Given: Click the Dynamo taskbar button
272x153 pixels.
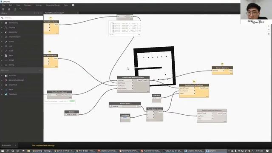Looking at the screenshot, I should coord(216,151).
